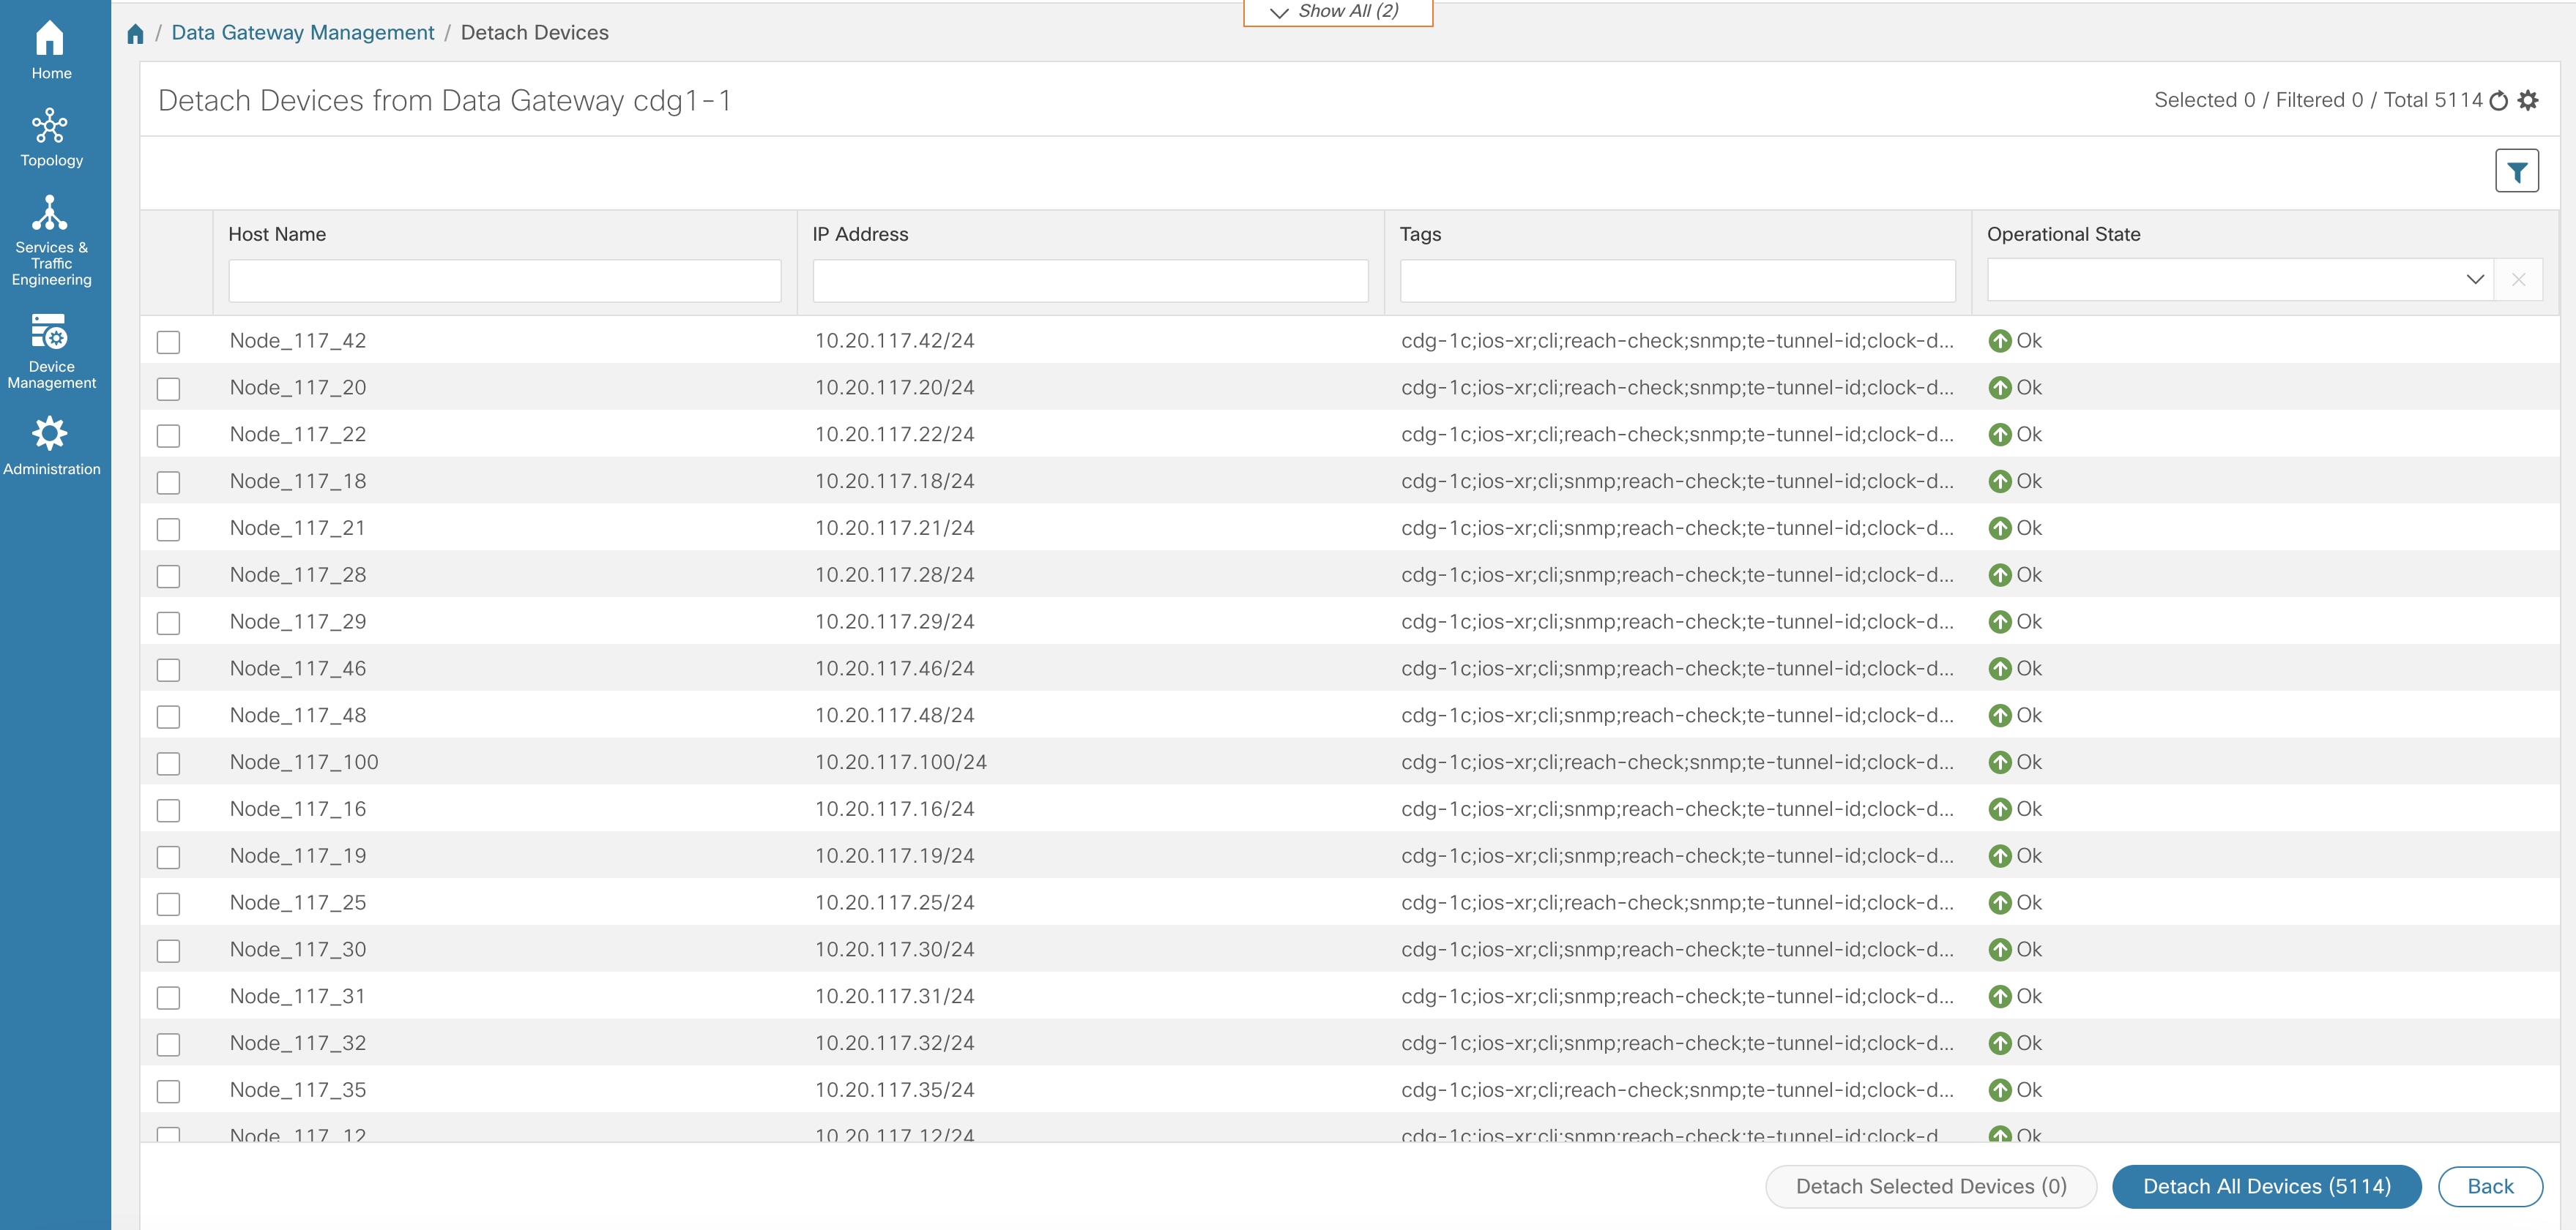Select the Node_117_28 row checkbox
This screenshot has width=2576, height=1230.
(169, 577)
